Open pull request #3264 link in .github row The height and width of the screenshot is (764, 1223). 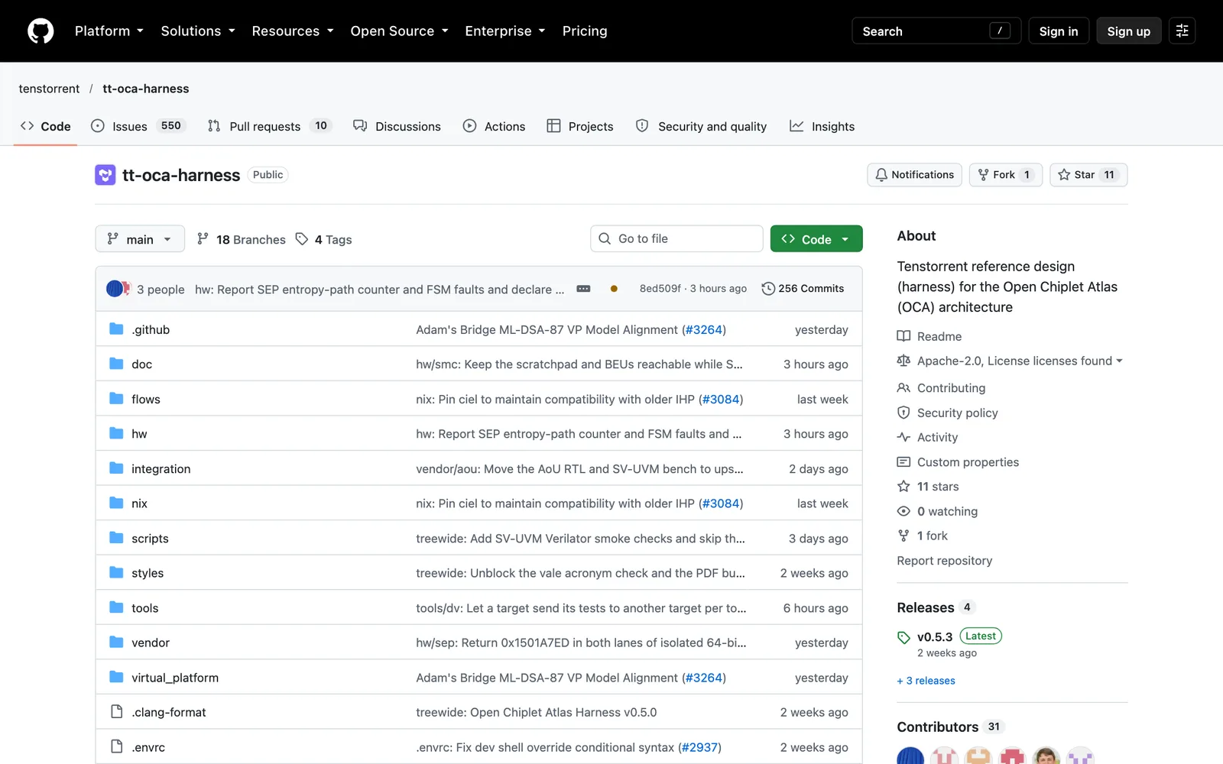pyautogui.click(x=704, y=330)
